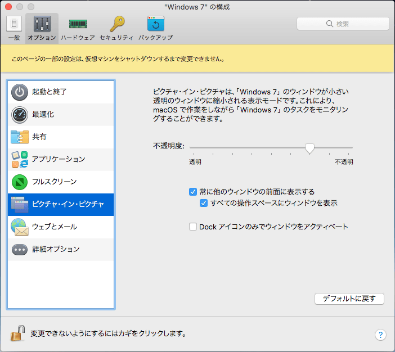Click the padlock icon to lock changes

click(x=17, y=333)
